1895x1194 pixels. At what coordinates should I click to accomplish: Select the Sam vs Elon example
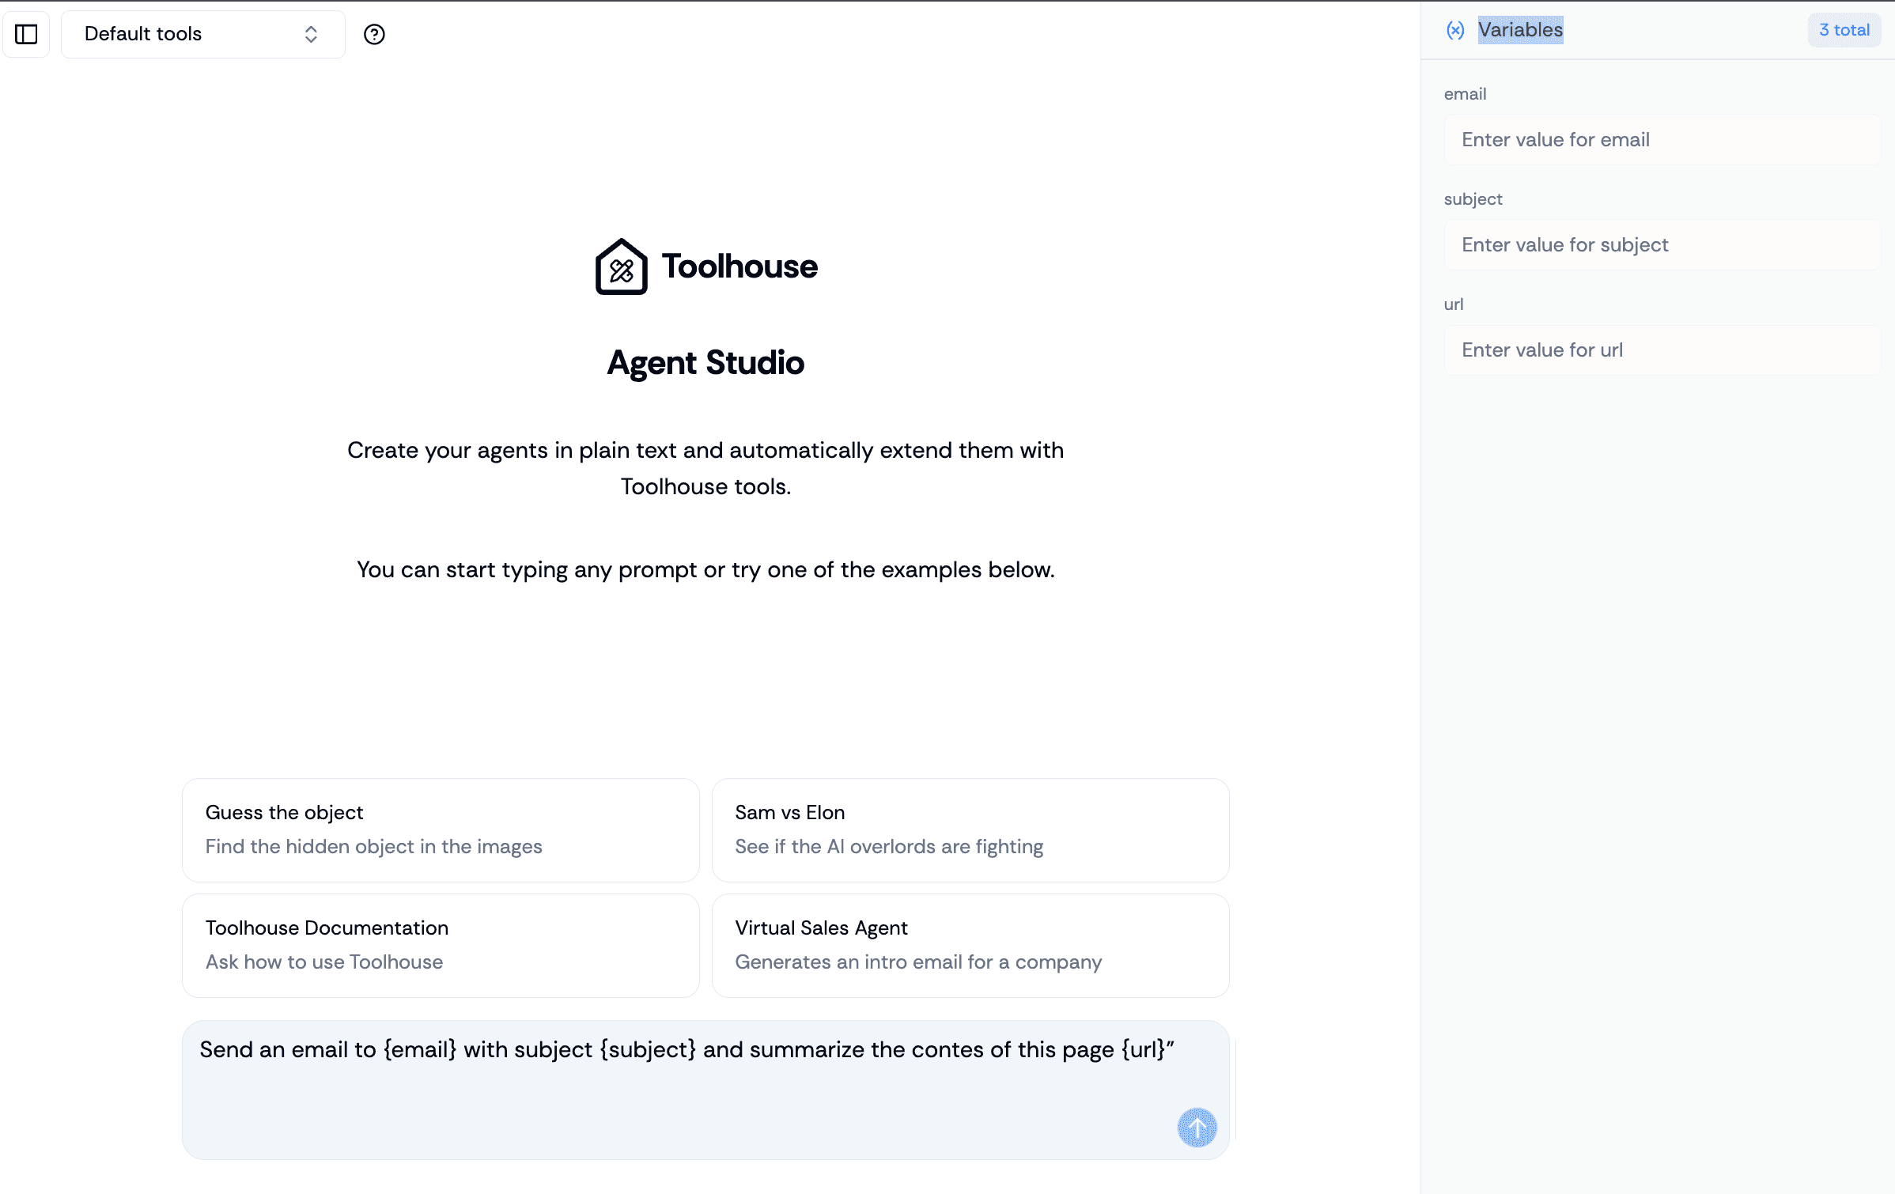[970, 830]
